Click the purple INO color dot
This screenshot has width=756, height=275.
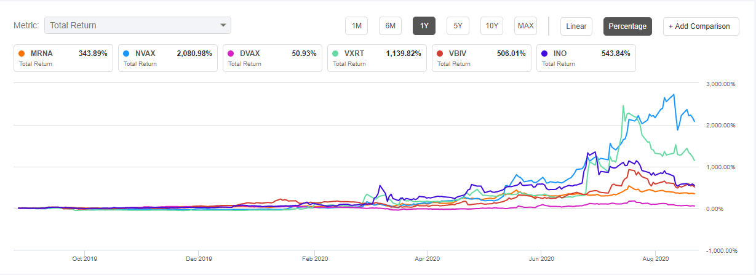(546, 54)
